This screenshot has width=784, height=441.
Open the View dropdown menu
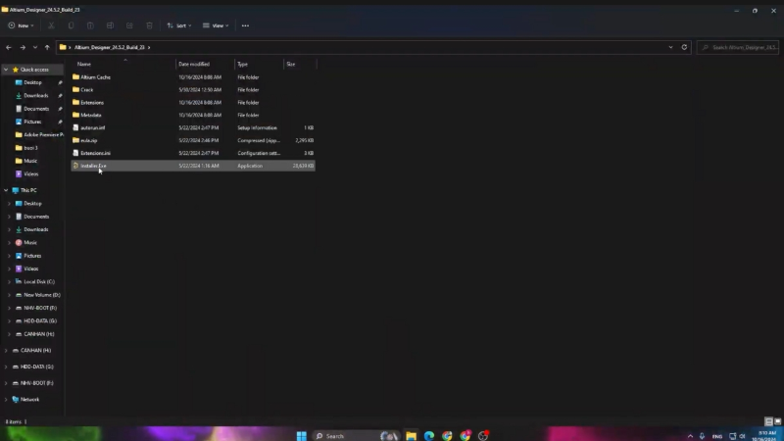[216, 25]
